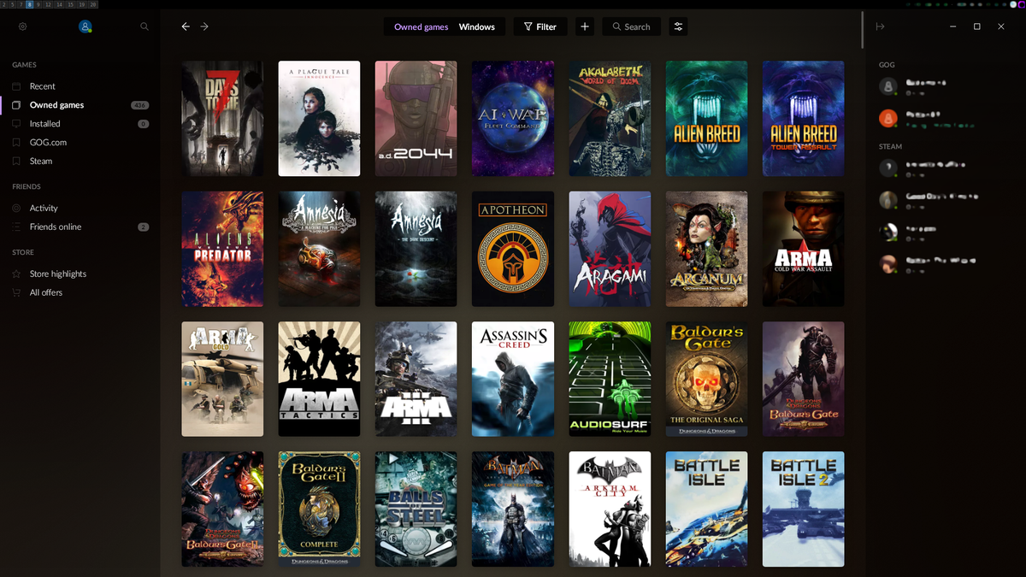Click the library Search field
Image resolution: width=1026 pixels, height=577 pixels.
tap(632, 26)
